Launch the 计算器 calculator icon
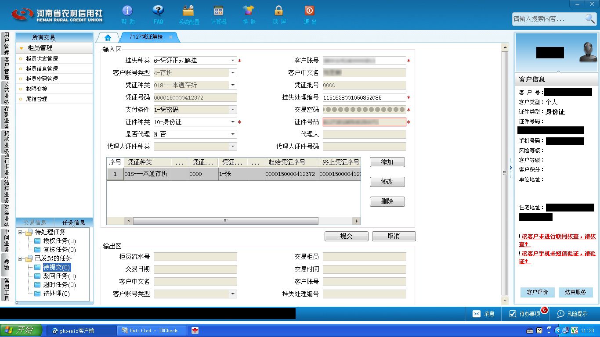This screenshot has height=337, width=600. point(218,11)
